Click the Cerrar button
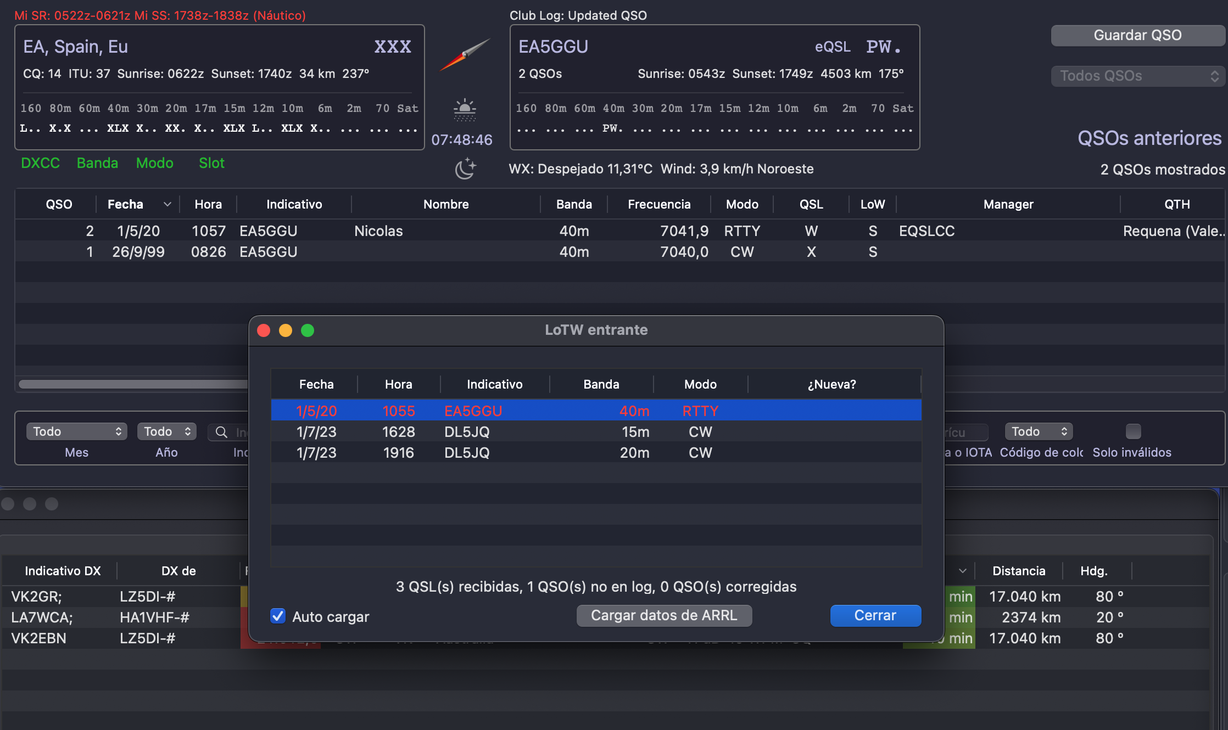The width and height of the screenshot is (1228, 730). pos(875,615)
